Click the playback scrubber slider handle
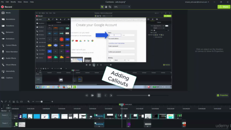Image resolution: width=231 pixels, height=130 pixels. [149, 95]
